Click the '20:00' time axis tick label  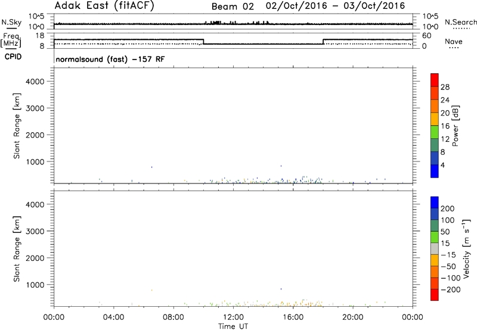[x=353, y=317]
